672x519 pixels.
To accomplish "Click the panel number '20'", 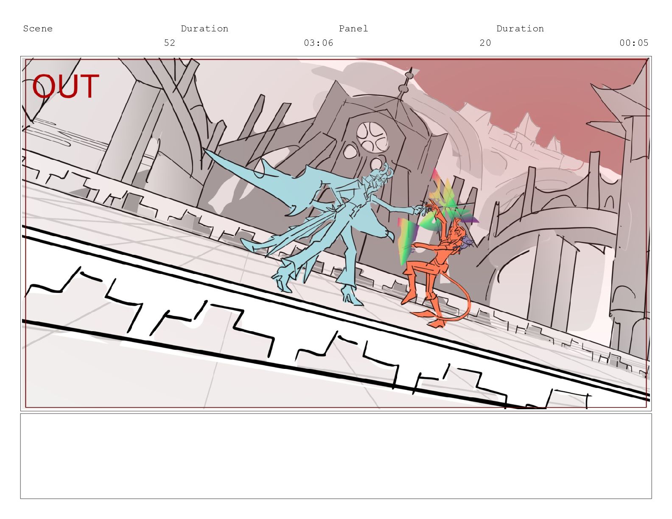I will pos(485,43).
